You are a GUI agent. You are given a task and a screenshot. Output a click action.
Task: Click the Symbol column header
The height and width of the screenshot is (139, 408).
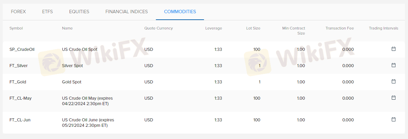[x=16, y=28]
